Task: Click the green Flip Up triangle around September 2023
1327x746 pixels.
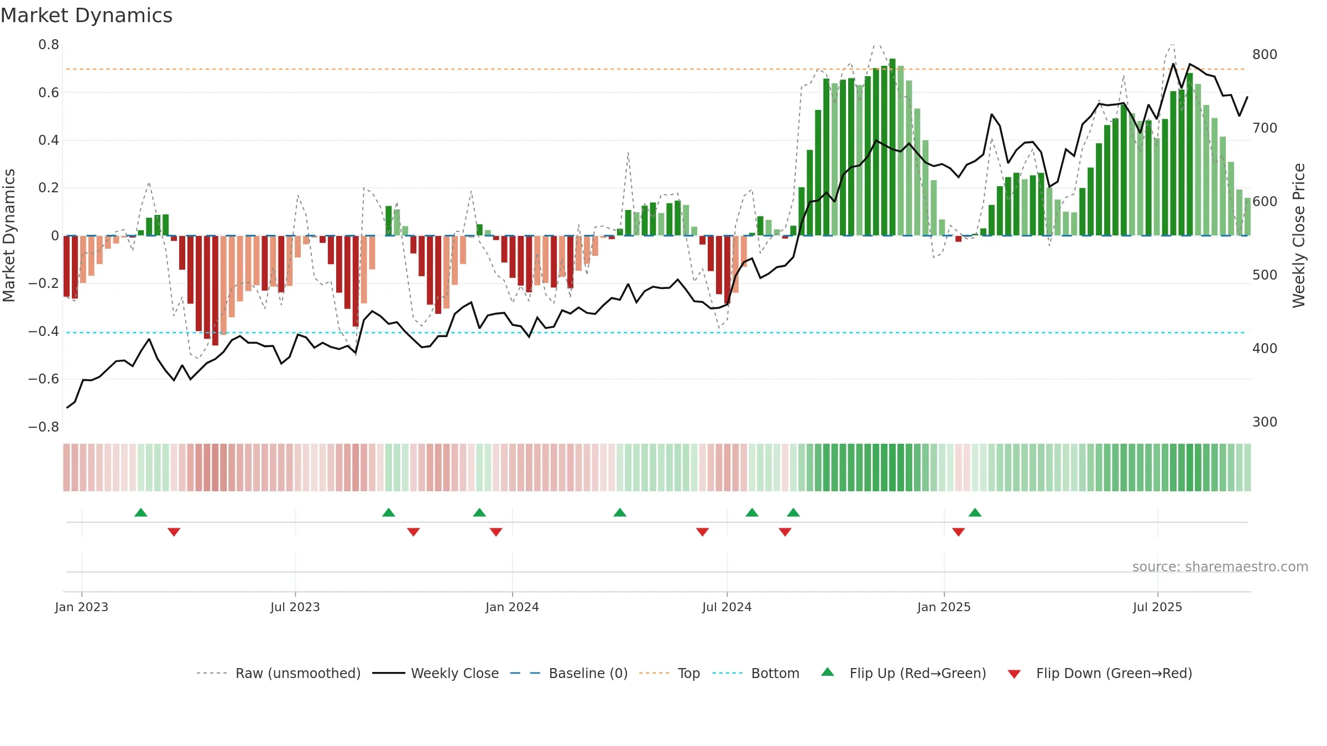Action: 389,512
